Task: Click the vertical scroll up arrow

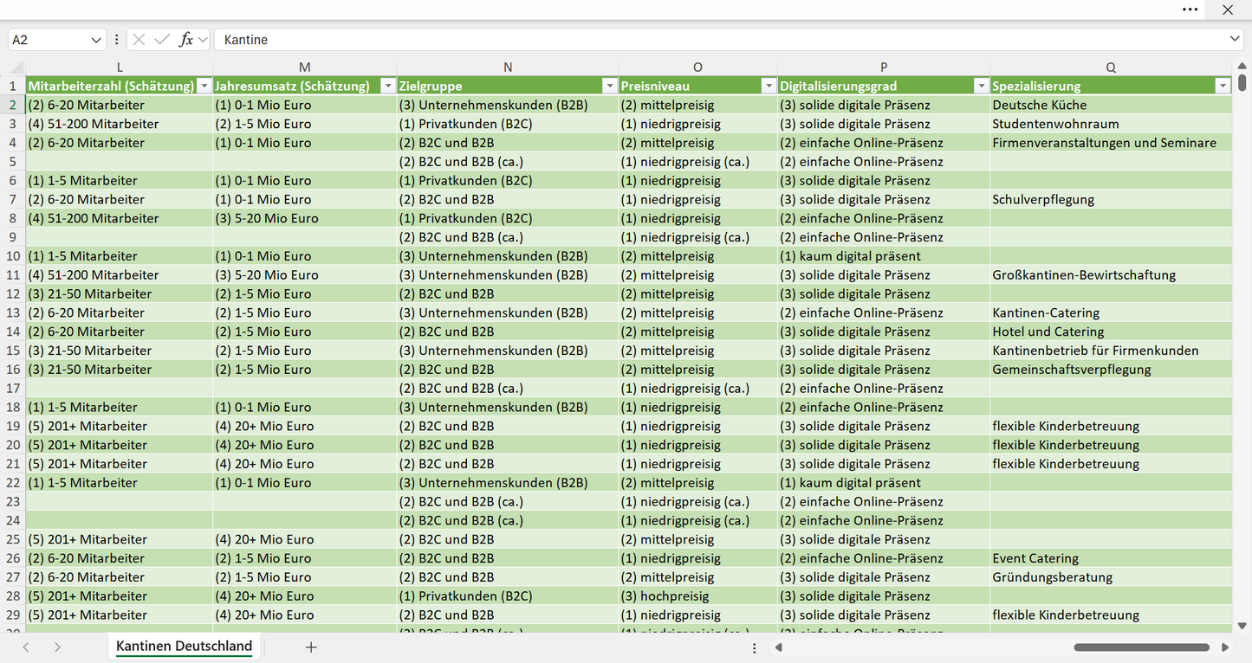Action: pyautogui.click(x=1242, y=67)
